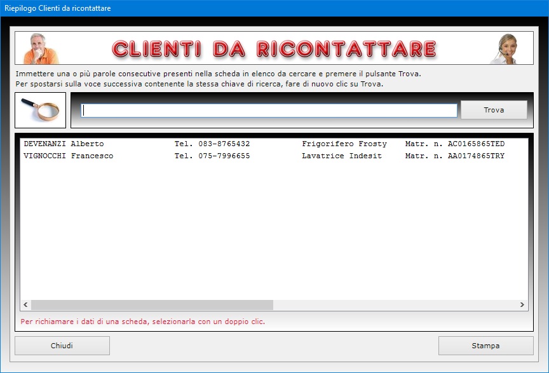
Task: Click the Trova button
Action: click(494, 110)
